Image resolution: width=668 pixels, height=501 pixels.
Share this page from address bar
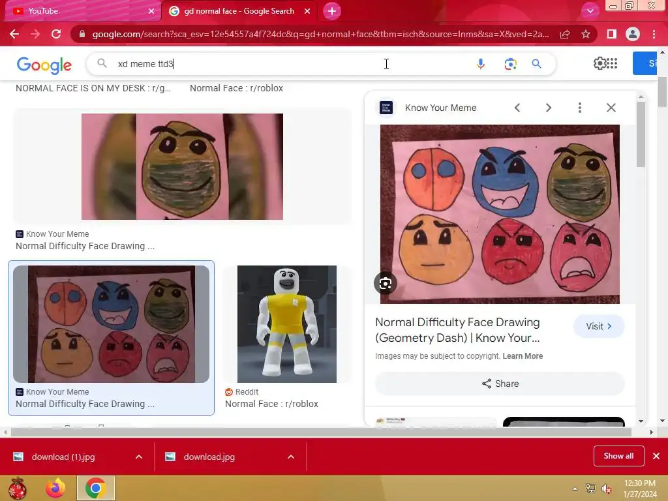point(565,34)
